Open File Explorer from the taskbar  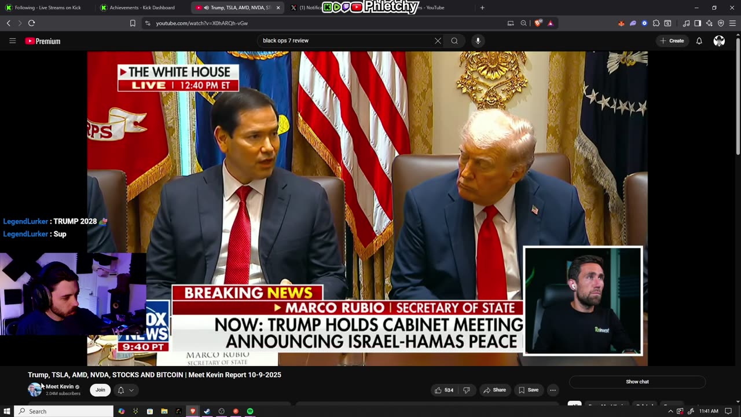click(x=164, y=411)
